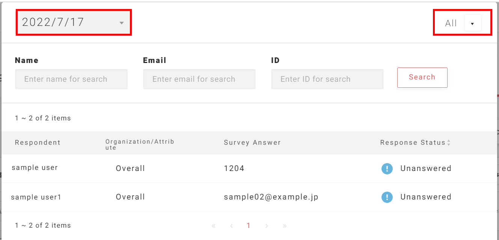Click Unanswered status icon for sample user1
Image resolution: width=499 pixels, height=240 pixels.
[387, 197]
